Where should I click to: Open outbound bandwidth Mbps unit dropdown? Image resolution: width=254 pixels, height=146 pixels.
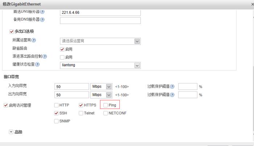pos(109,95)
